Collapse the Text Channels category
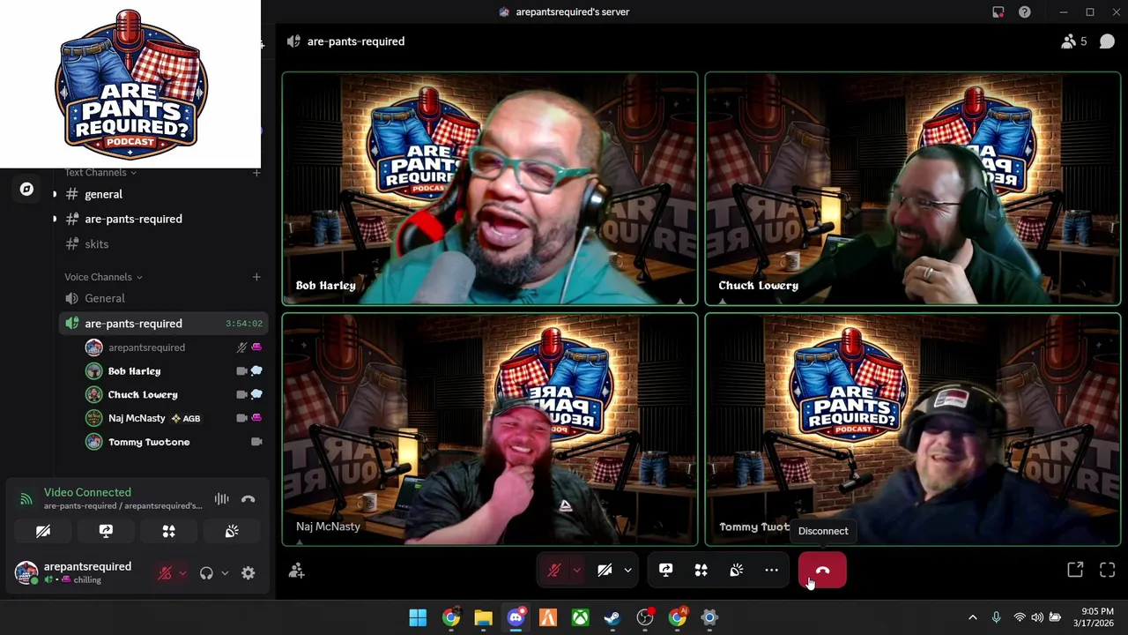The height and width of the screenshot is (635, 1128). 100,173
